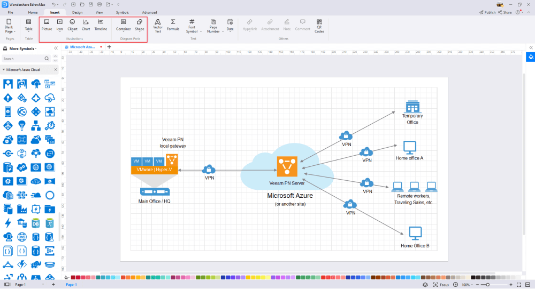
Task: Pick the first red color swatch
Action: tap(73, 277)
